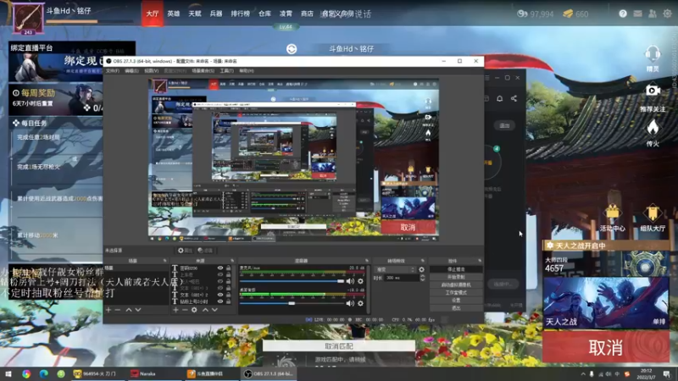This screenshot has height=381, width=678.
Task: Toggle visibility of the last source in the list
Action: [x=220, y=301]
